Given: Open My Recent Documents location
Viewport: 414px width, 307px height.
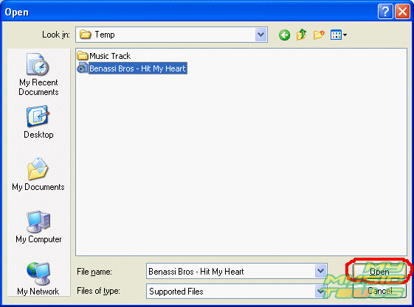Looking at the screenshot, I should click(38, 74).
